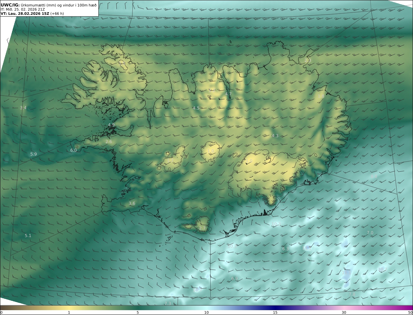Click the 4.7 value label
413x315 pixels.
pos(228,94)
